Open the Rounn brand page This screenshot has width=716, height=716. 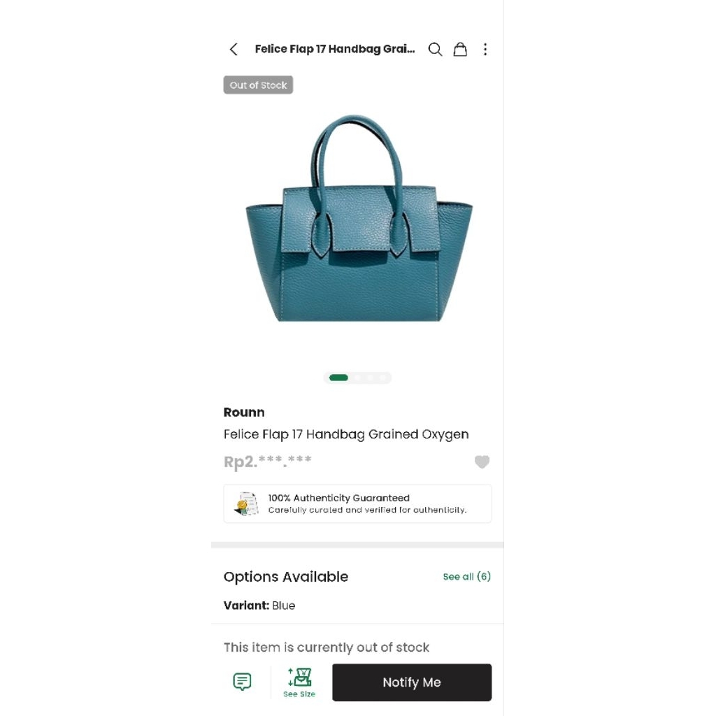(244, 412)
